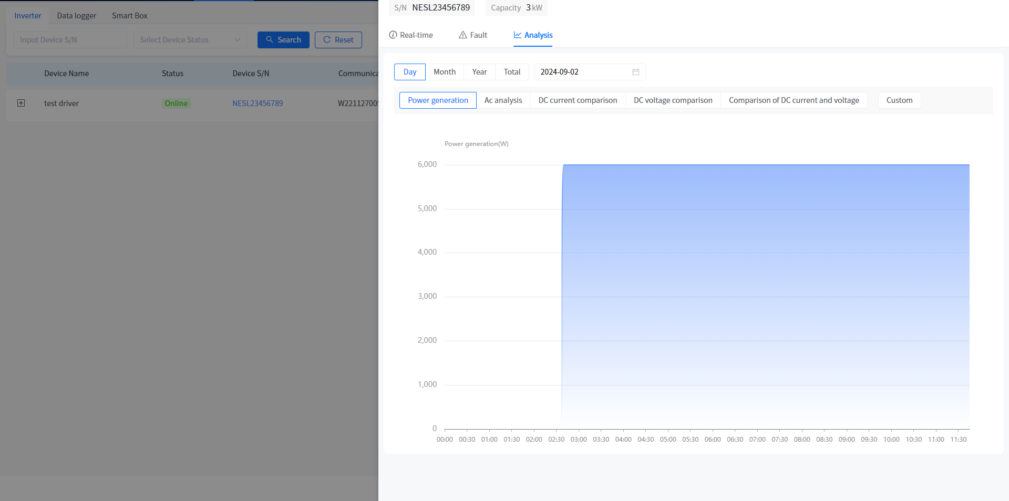This screenshot has width=1009, height=501.
Task: Switch to Total time range
Action: [512, 72]
